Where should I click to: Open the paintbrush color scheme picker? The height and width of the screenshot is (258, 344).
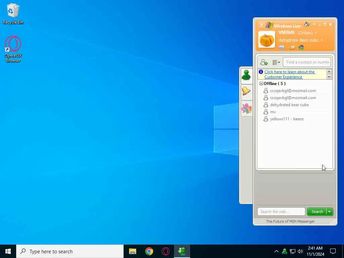point(307,24)
